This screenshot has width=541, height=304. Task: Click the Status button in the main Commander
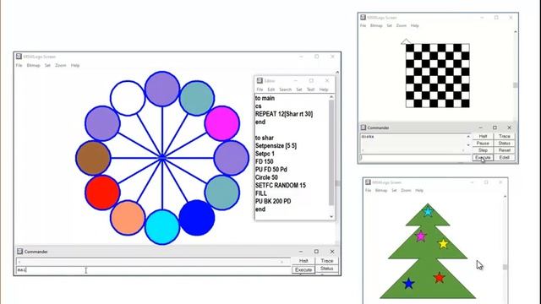[327, 269]
